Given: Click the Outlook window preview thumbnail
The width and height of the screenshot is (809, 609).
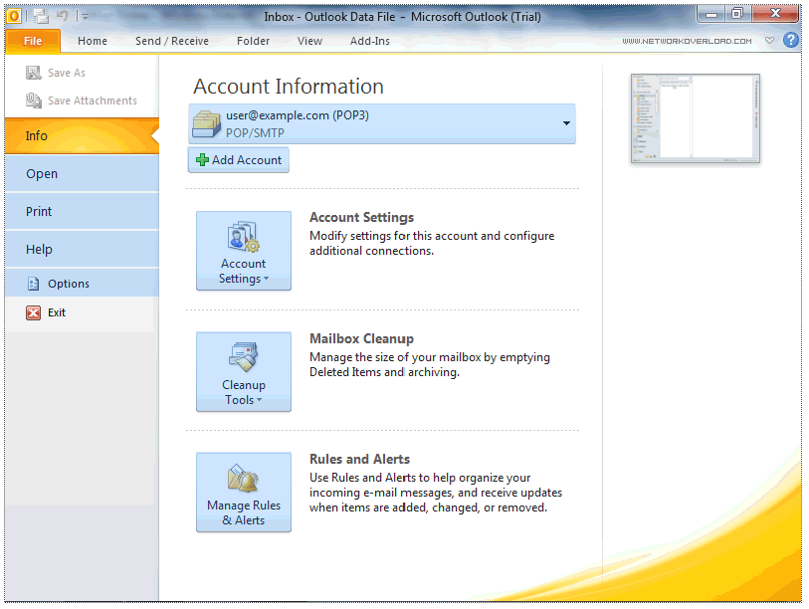Looking at the screenshot, I should coord(695,118).
